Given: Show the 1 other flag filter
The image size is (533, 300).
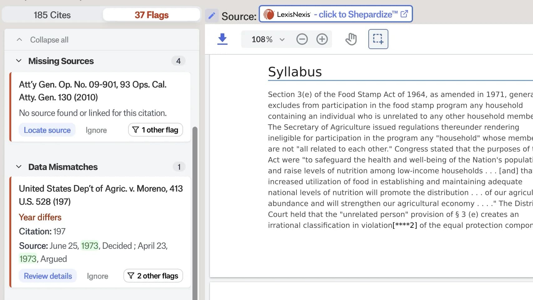Looking at the screenshot, I should 156,130.
